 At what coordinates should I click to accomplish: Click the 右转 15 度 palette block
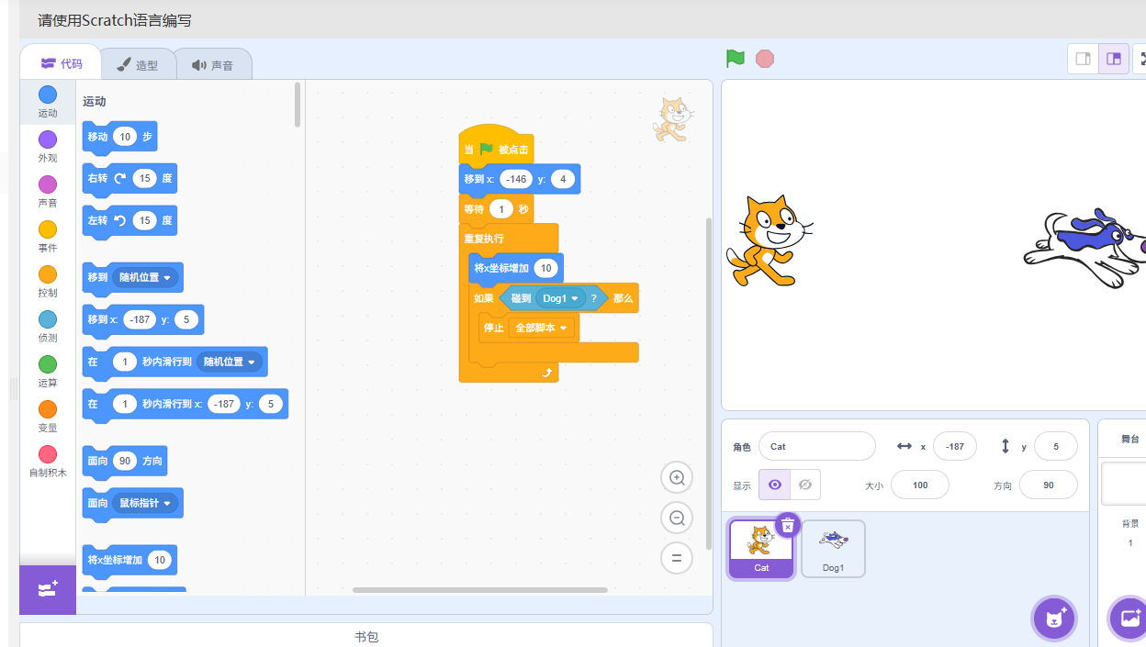(129, 178)
